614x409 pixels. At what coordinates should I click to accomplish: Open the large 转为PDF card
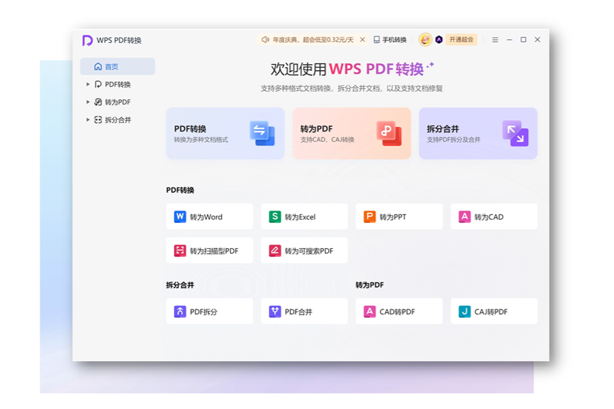tap(351, 134)
